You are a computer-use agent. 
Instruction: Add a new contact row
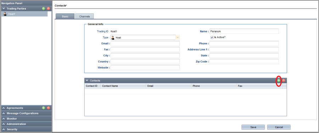279,80
